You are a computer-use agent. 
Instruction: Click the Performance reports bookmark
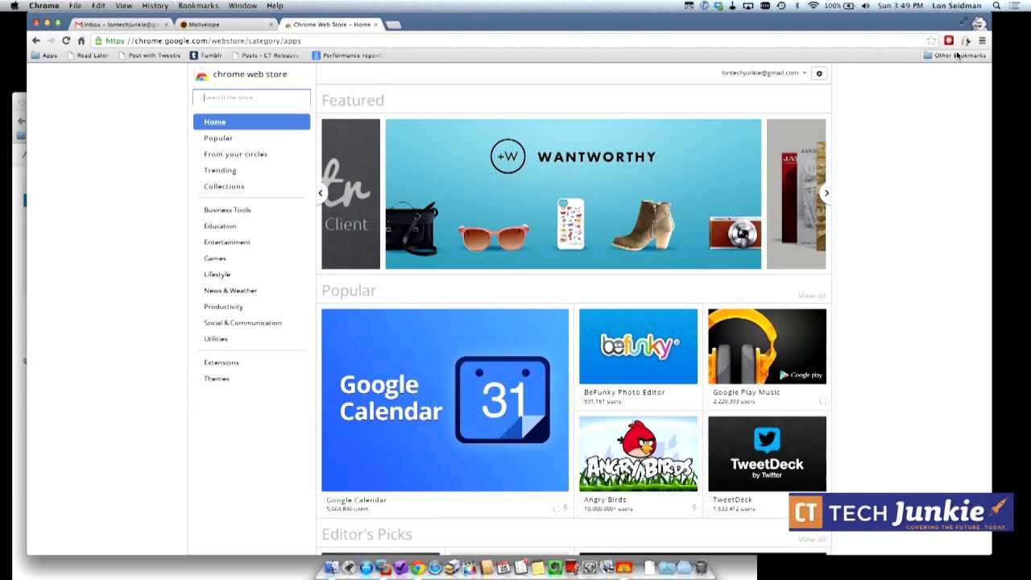(x=348, y=56)
